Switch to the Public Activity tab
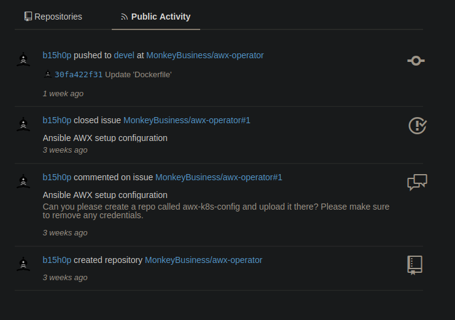Image resolution: width=455 pixels, height=320 pixels. pos(156,17)
